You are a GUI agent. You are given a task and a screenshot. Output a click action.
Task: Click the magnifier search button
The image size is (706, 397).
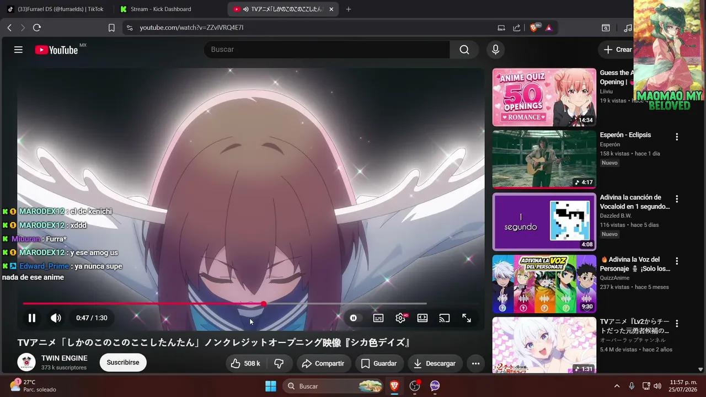coord(464,50)
